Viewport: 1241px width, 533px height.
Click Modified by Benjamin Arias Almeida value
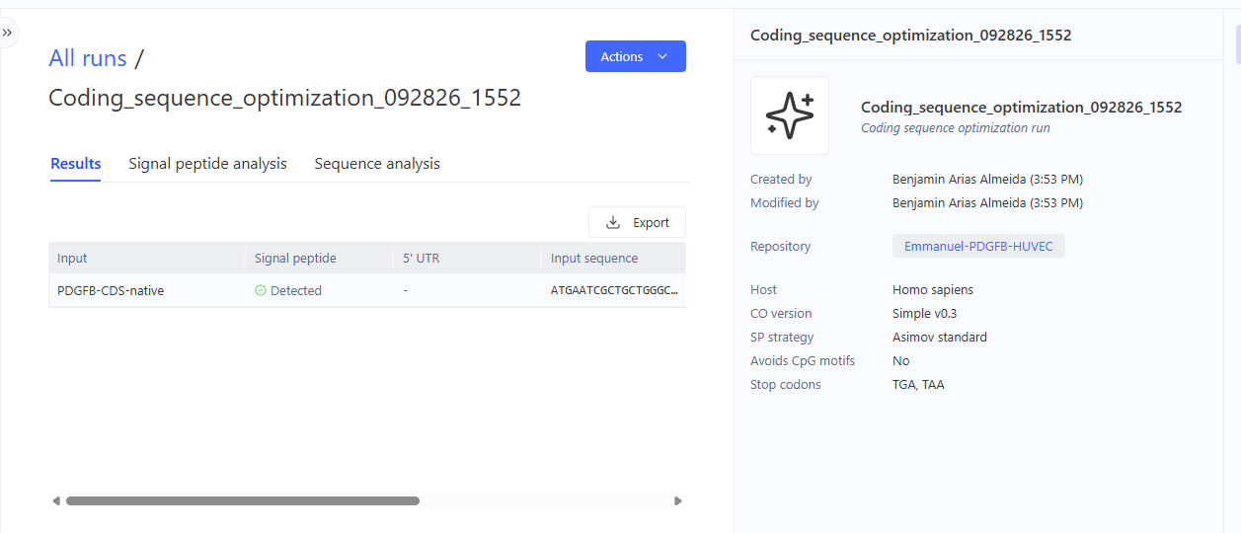click(x=987, y=203)
